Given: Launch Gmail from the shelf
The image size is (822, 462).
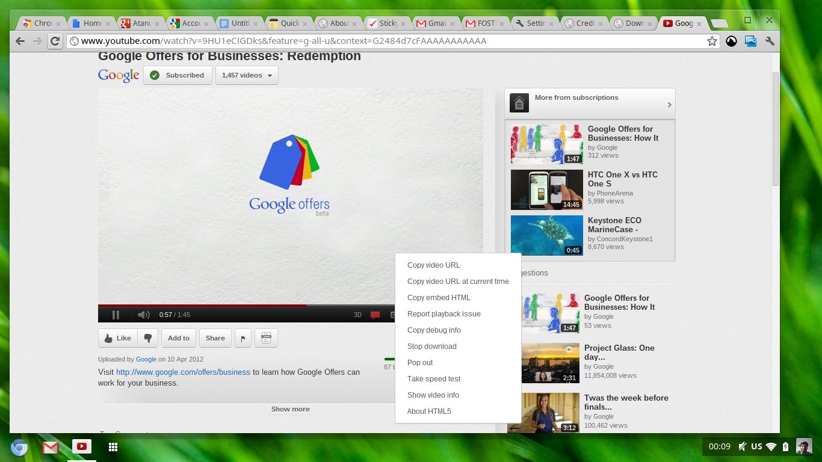Looking at the screenshot, I should (51, 448).
